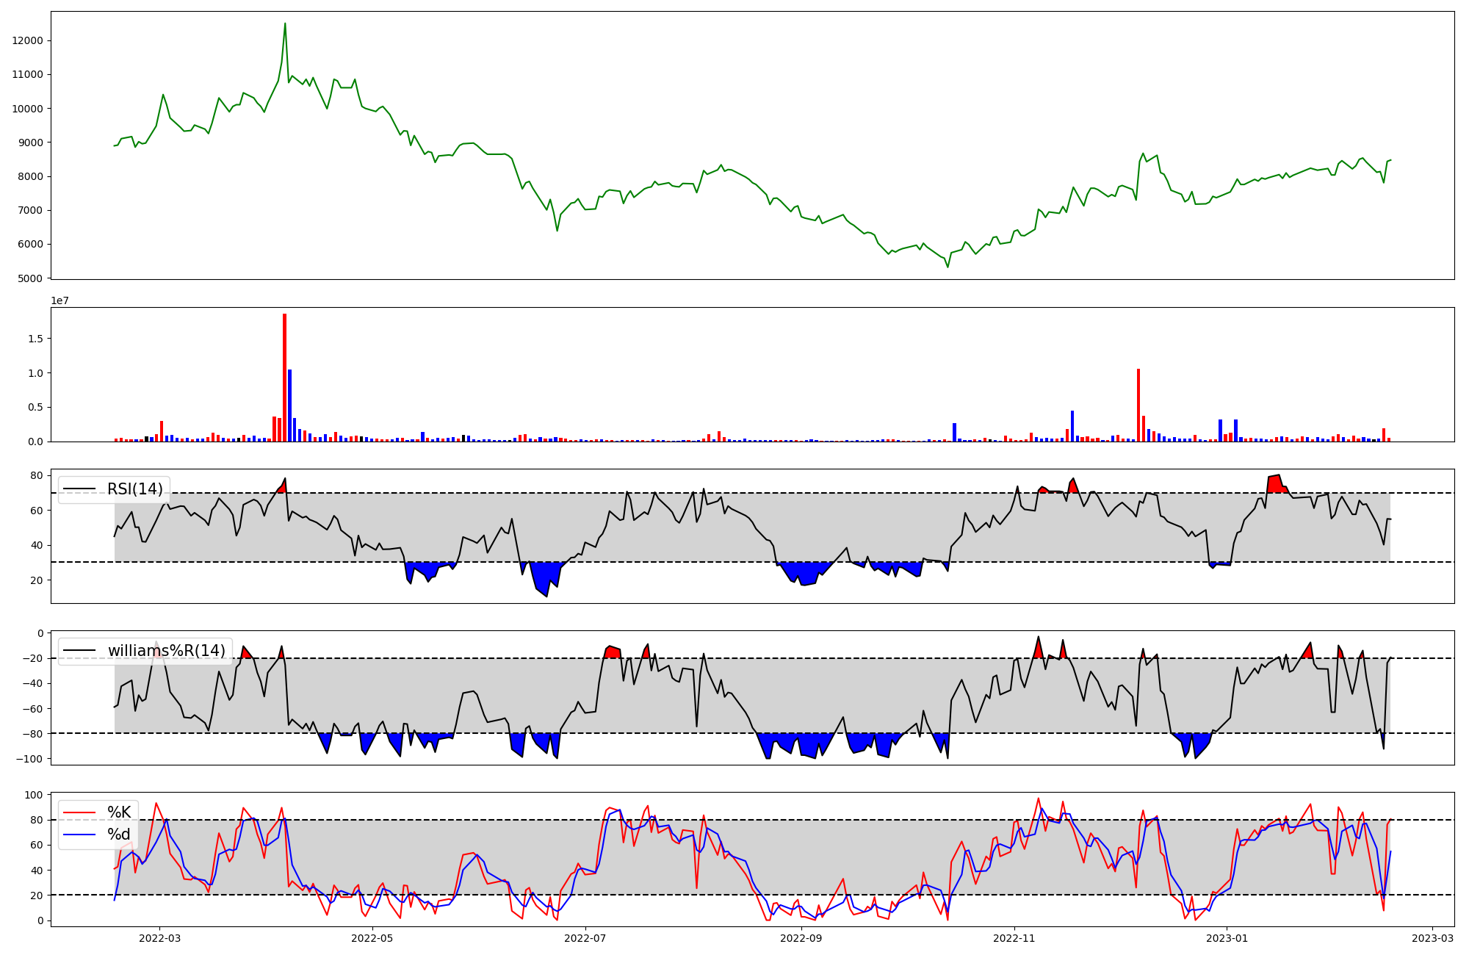The height and width of the screenshot is (955, 1469).
Task: Click the 2022-11 x-axis date label
Action: (x=1014, y=938)
